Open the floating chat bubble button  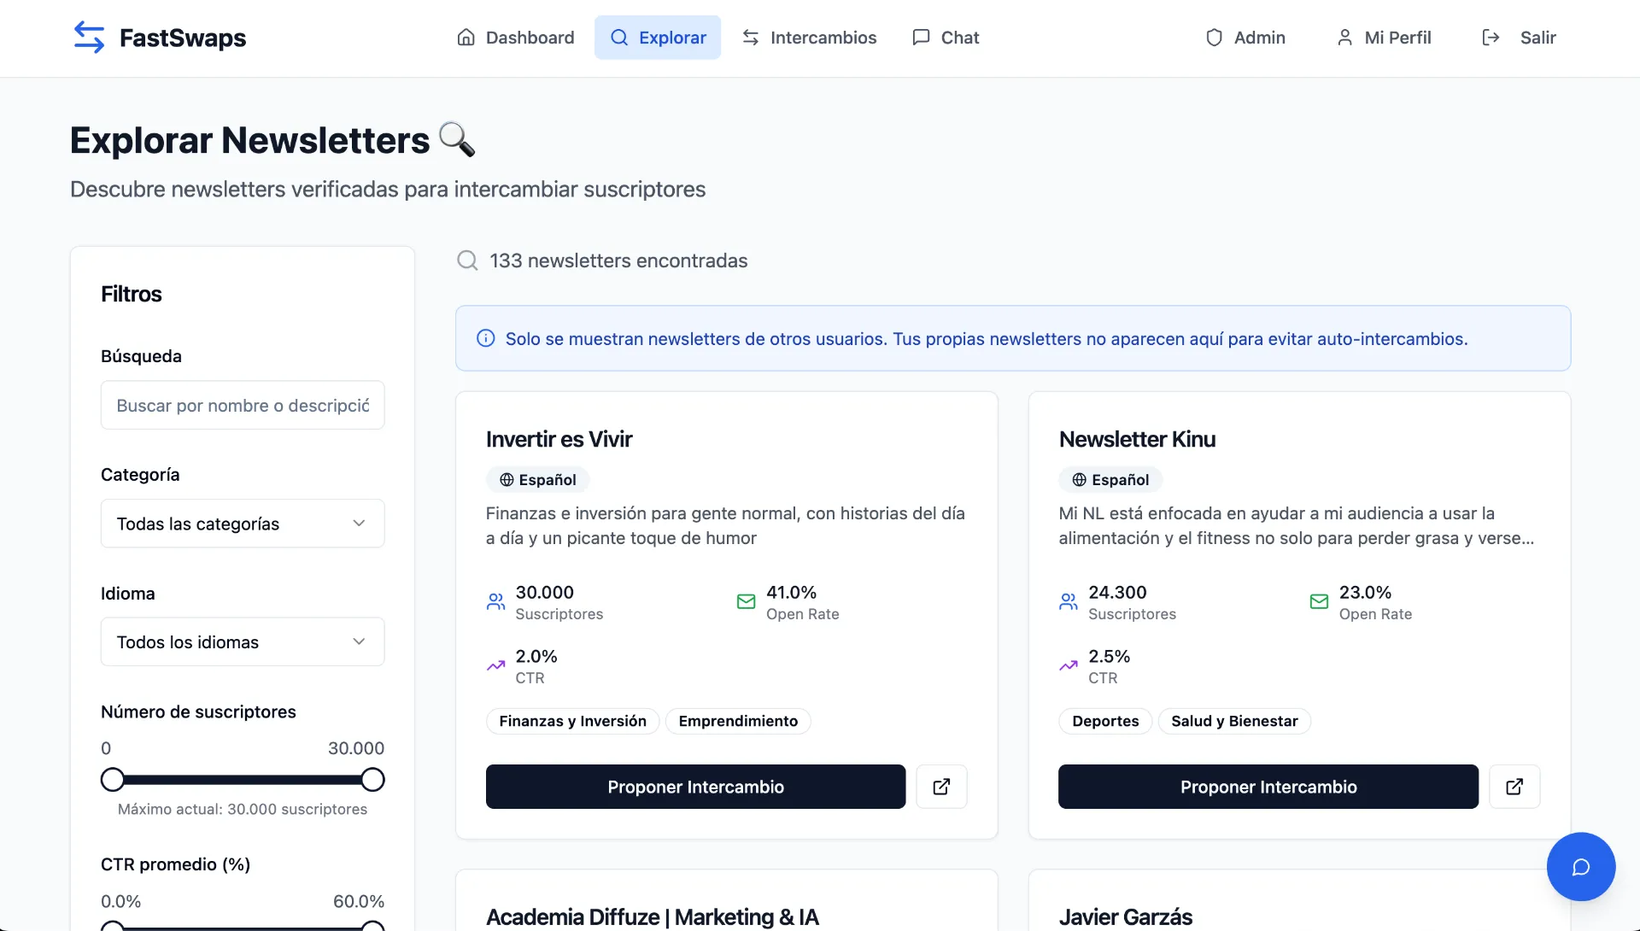pyautogui.click(x=1581, y=867)
